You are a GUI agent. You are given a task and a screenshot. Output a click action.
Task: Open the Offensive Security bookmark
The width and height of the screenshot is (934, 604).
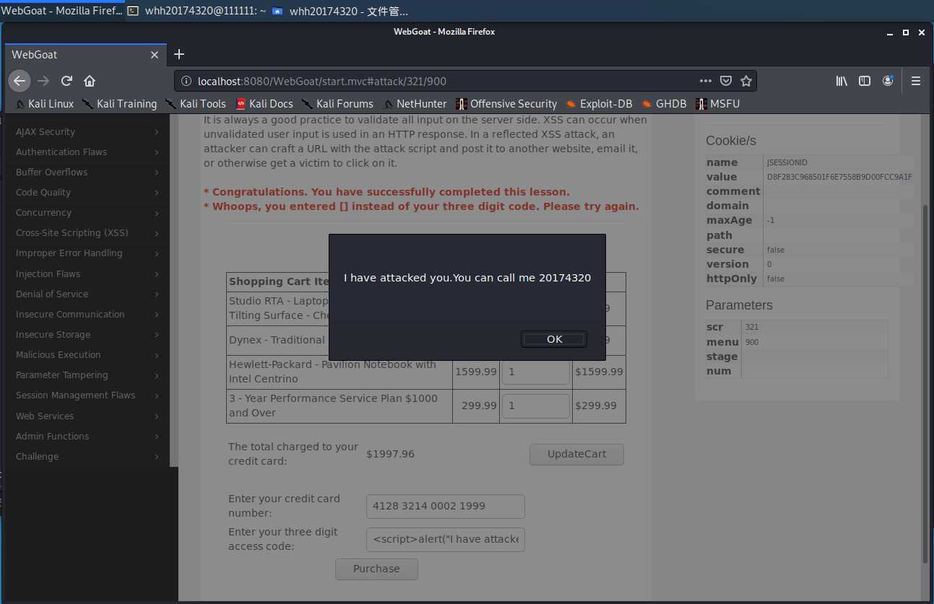(506, 104)
